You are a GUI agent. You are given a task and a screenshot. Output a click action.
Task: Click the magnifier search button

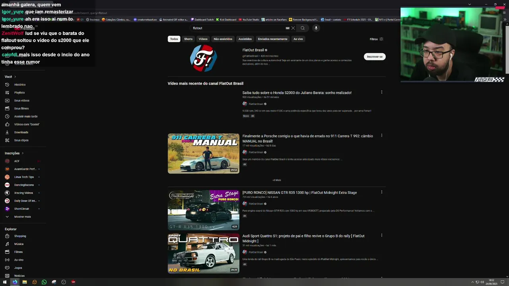pyautogui.click(x=303, y=28)
